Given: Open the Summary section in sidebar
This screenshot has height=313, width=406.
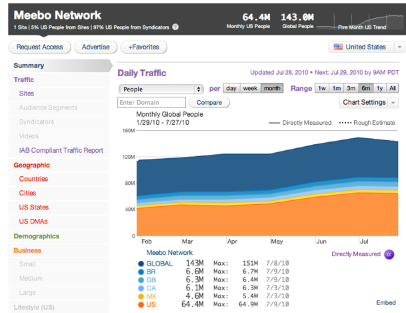Looking at the screenshot, I should pyautogui.click(x=60, y=65).
